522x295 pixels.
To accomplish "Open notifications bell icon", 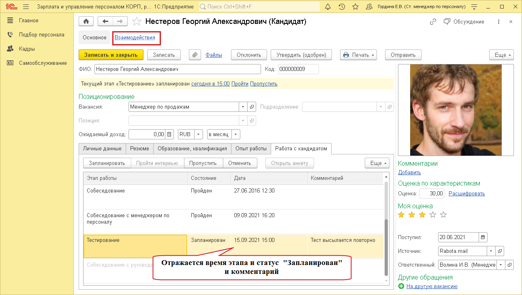I will [328, 7].
